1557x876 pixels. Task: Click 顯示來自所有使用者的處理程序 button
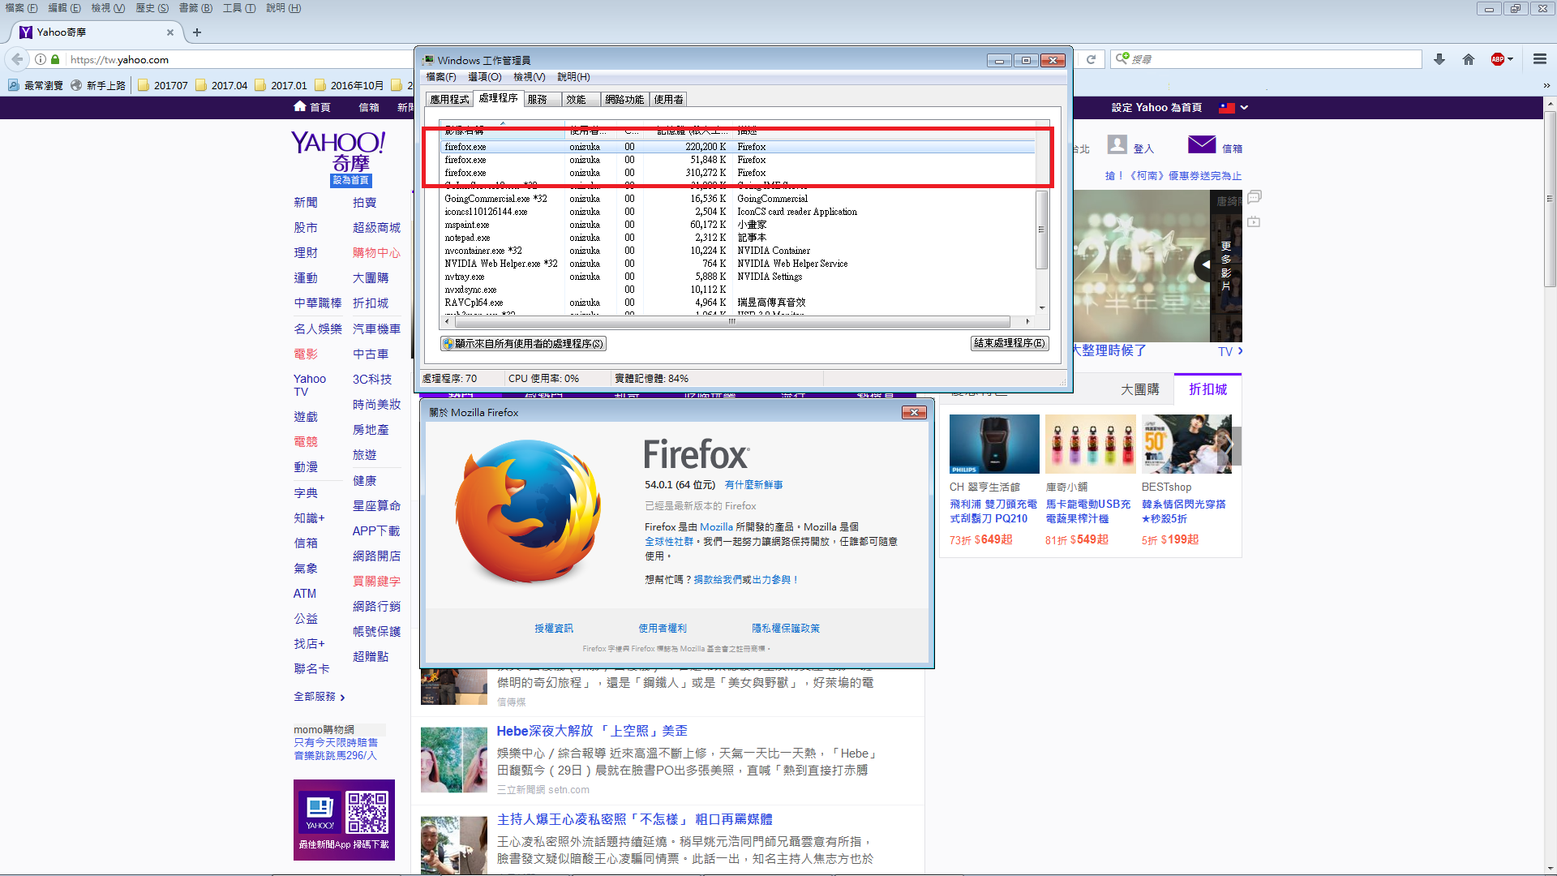coord(523,343)
